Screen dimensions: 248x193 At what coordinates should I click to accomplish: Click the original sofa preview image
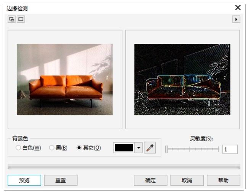(x=65, y=80)
